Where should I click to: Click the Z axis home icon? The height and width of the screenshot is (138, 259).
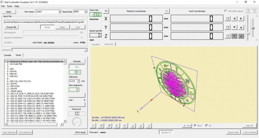coord(227,36)
